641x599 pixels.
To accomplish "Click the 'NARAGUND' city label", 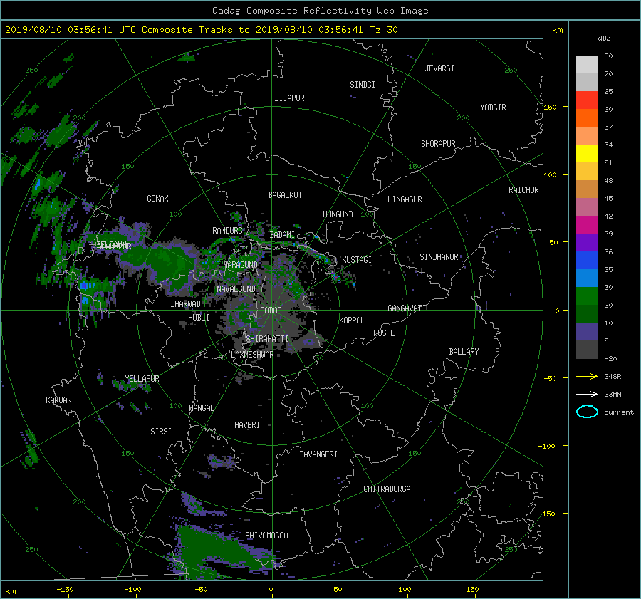I will point(241,265).
